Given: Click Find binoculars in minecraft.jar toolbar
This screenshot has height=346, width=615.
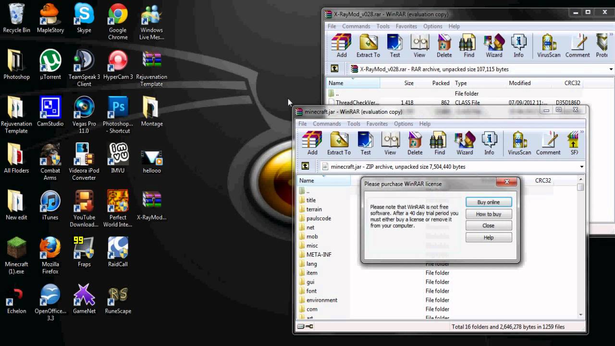Looking at the screenshot, I should [440, 143].
